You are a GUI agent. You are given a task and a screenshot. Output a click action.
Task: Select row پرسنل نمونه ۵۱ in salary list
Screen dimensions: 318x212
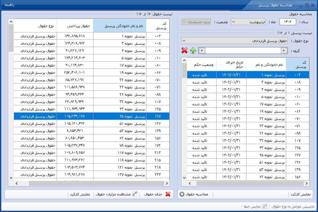point(91,124)
